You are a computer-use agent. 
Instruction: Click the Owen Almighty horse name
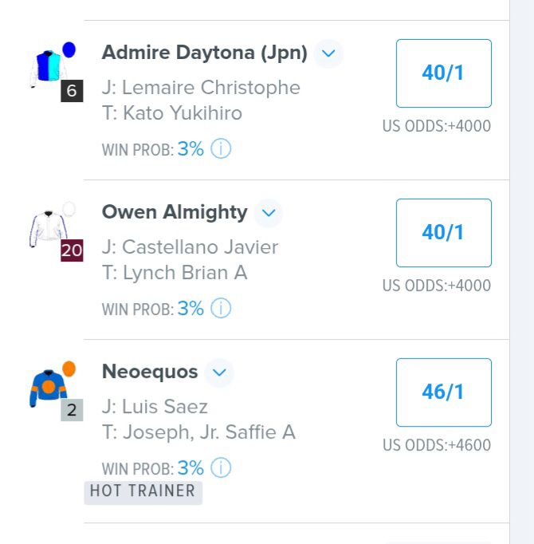pos(175,212)
